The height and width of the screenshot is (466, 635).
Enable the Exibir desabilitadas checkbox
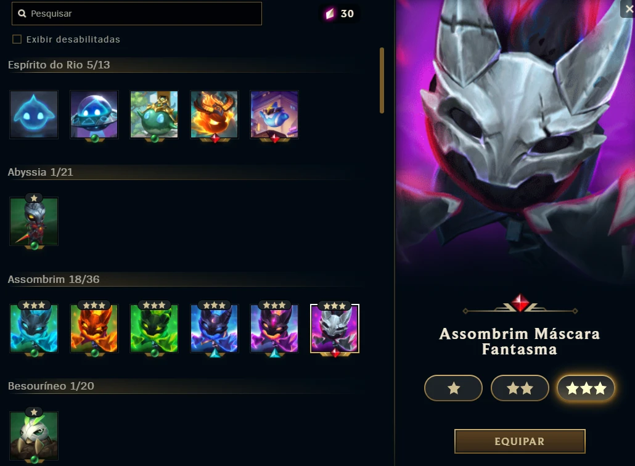[x=17, y=39]
